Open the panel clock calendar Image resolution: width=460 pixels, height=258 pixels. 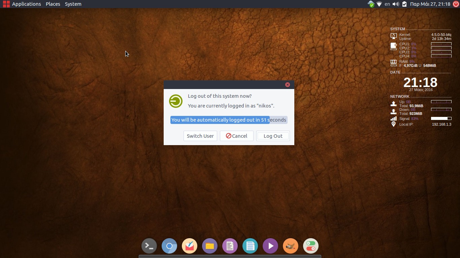click(430, 4)
